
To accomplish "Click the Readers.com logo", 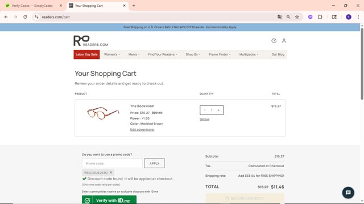I will click(x=91, y=41).
